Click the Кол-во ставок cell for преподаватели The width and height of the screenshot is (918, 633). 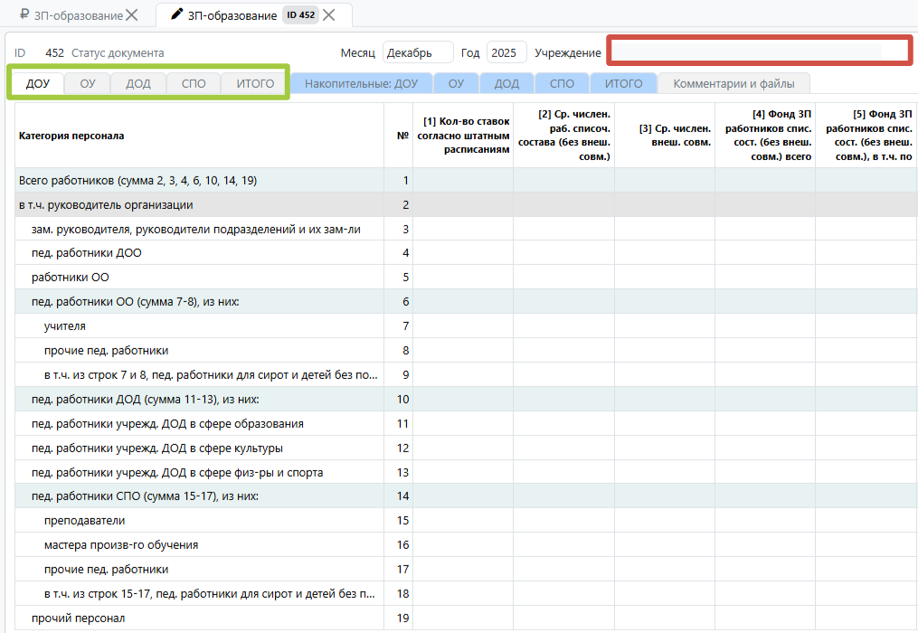tap(463, 521)
